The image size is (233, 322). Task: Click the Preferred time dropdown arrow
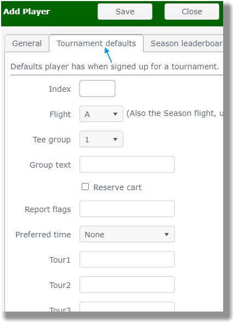click(x=167, y=234)
